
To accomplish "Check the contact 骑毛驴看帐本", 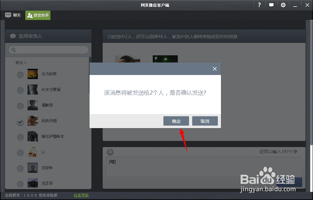I will (20, 137).
